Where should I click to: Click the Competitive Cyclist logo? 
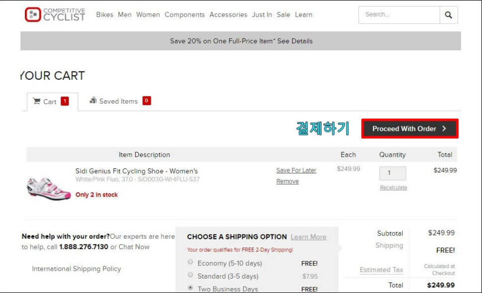tap(55, 14)
